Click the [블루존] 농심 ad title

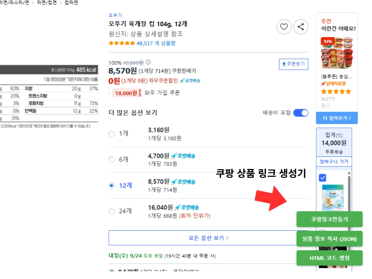click(x=337, y=77)
